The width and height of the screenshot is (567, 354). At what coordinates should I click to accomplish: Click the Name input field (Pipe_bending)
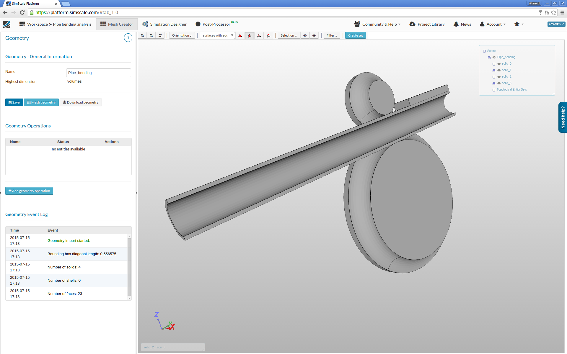98,73
